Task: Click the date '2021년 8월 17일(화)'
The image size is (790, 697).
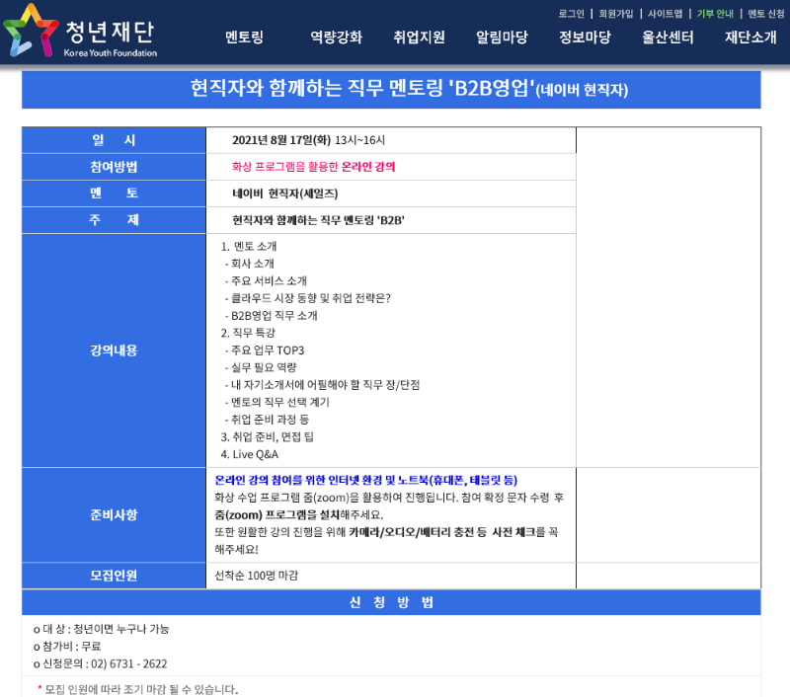Action: pyautogui.click(x=281, y=140)
